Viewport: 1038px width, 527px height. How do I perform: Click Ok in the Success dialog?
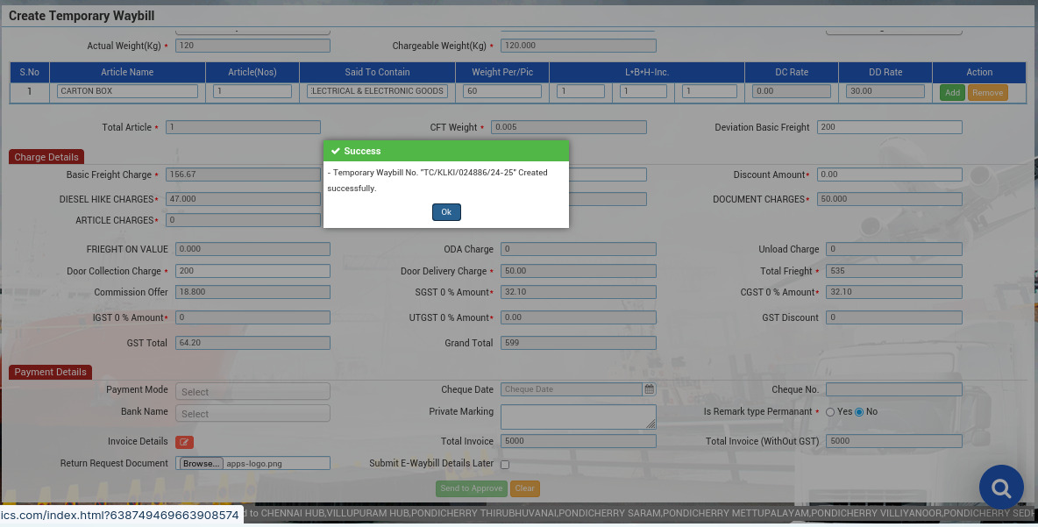point(446,212)
